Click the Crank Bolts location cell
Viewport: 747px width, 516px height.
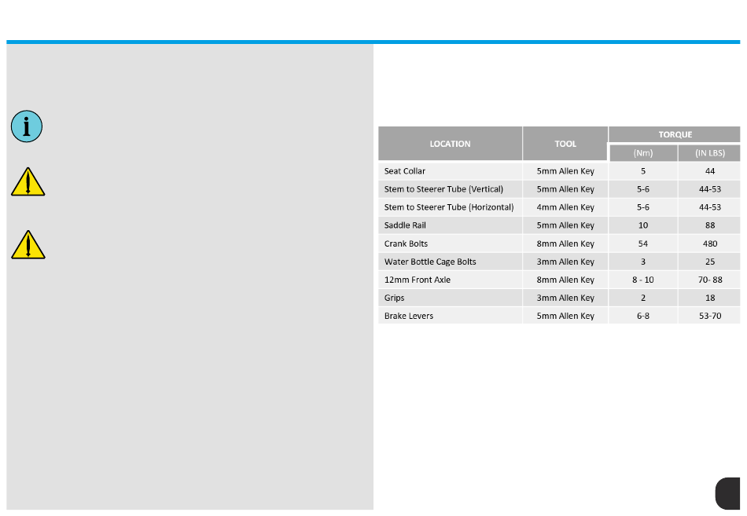pyautogui.click(x=451, y=243)
